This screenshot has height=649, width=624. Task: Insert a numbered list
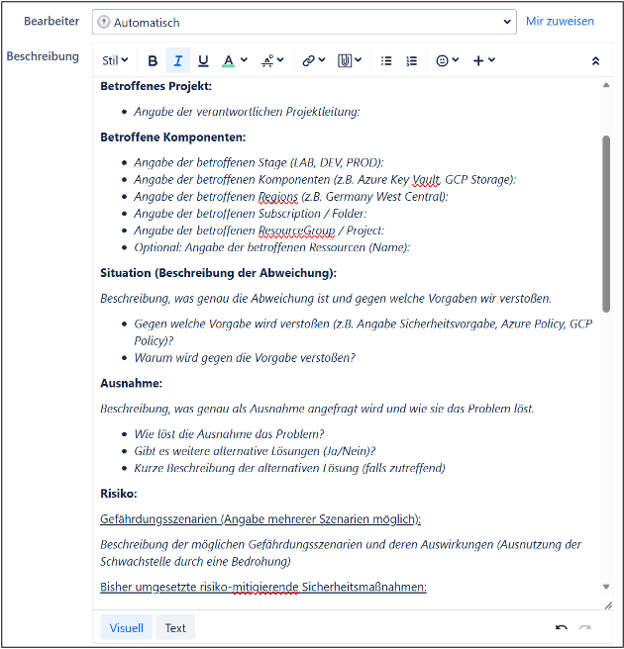pyautogui.click(x=411, y=61)
